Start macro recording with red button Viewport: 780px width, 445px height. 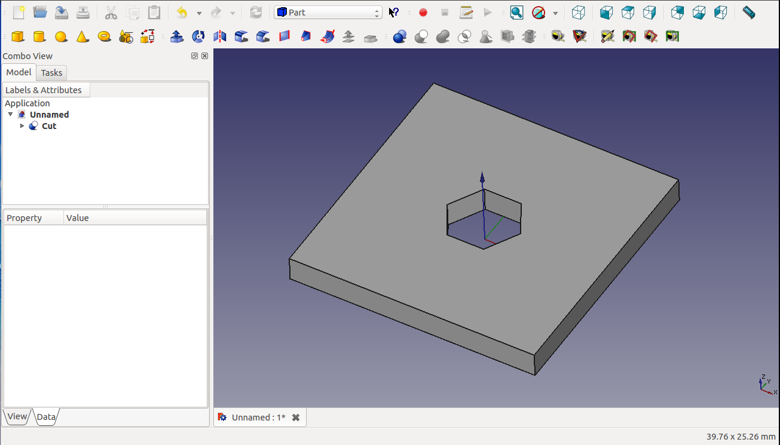coord(423,13)
